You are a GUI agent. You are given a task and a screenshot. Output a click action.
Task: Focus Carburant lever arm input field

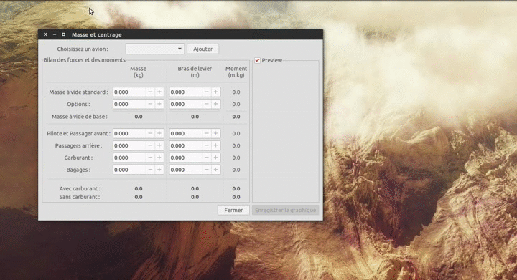(186, 158)
